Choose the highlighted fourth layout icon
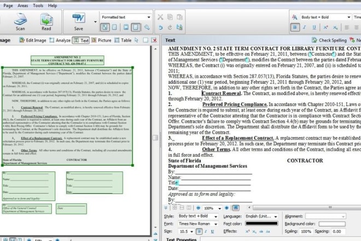361x241 pixels. [x=136, y=27]
